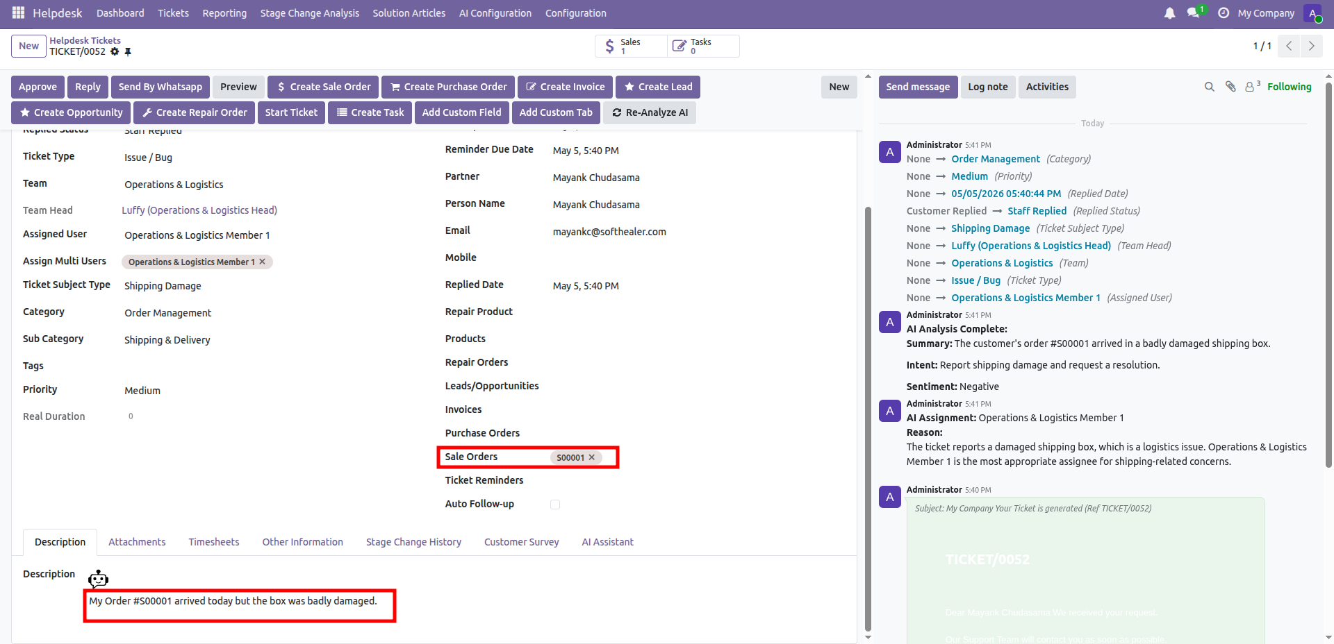Administrator avatar on the 5:40 PM message

coord(890,497)
